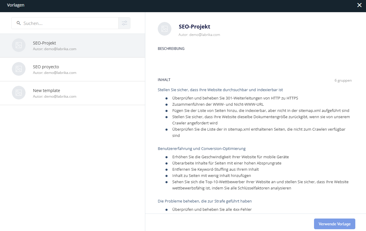Image resolution: width=366 pixels, height=231 pixels.
Task: Click item 'Zusammenführen der WWW- und Nicht-WWW-URL'
Action: [218, 104]
